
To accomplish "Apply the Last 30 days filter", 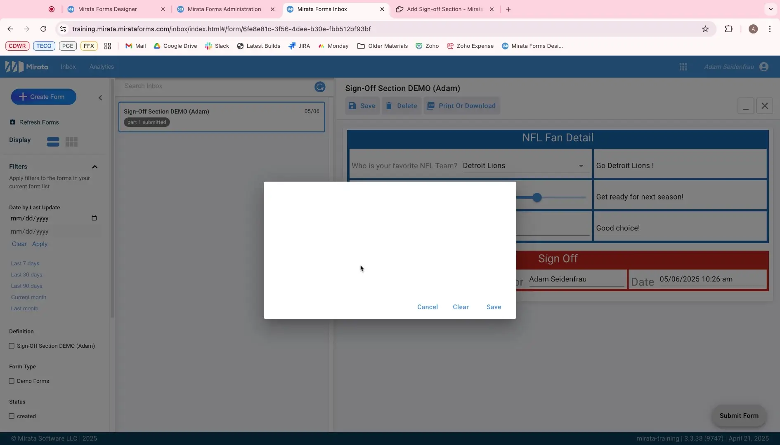I will (x=27, y=274).
